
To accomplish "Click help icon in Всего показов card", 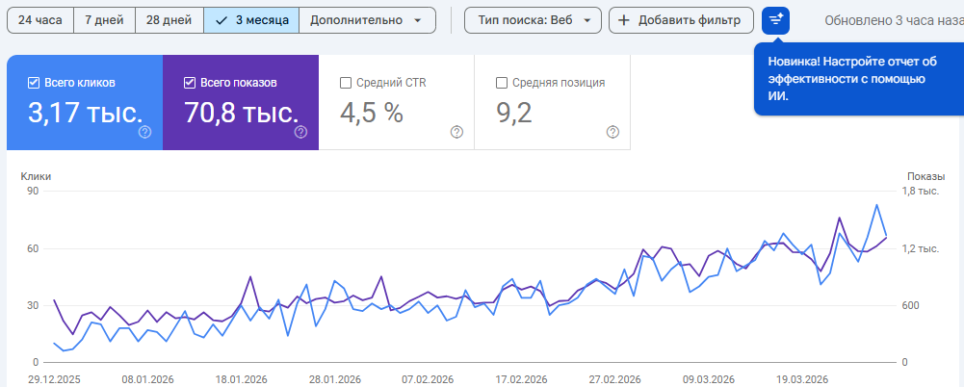I will pyautogui.click(x=300, y=132).
